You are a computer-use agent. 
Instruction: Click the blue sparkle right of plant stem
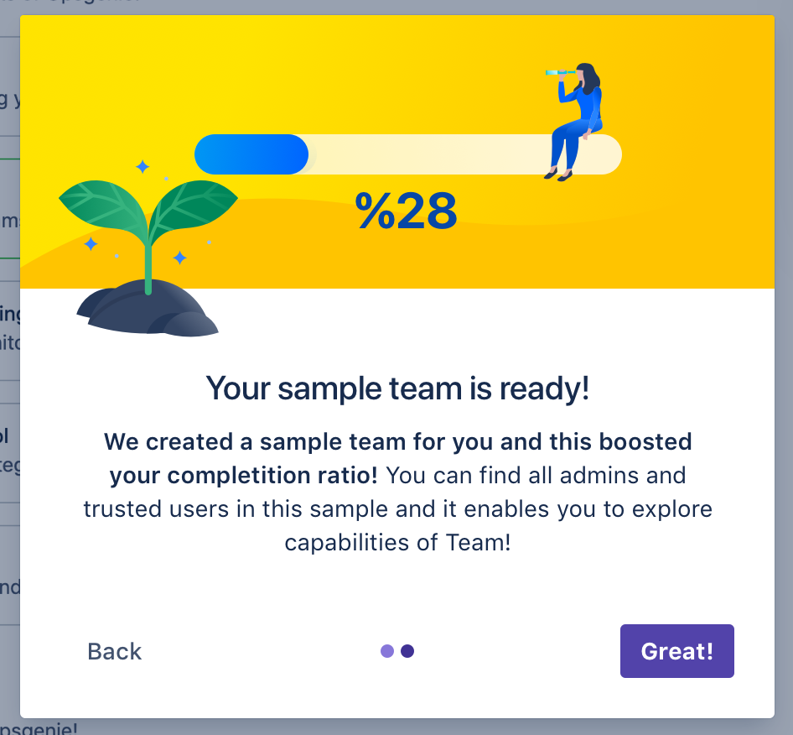[179, 258]
